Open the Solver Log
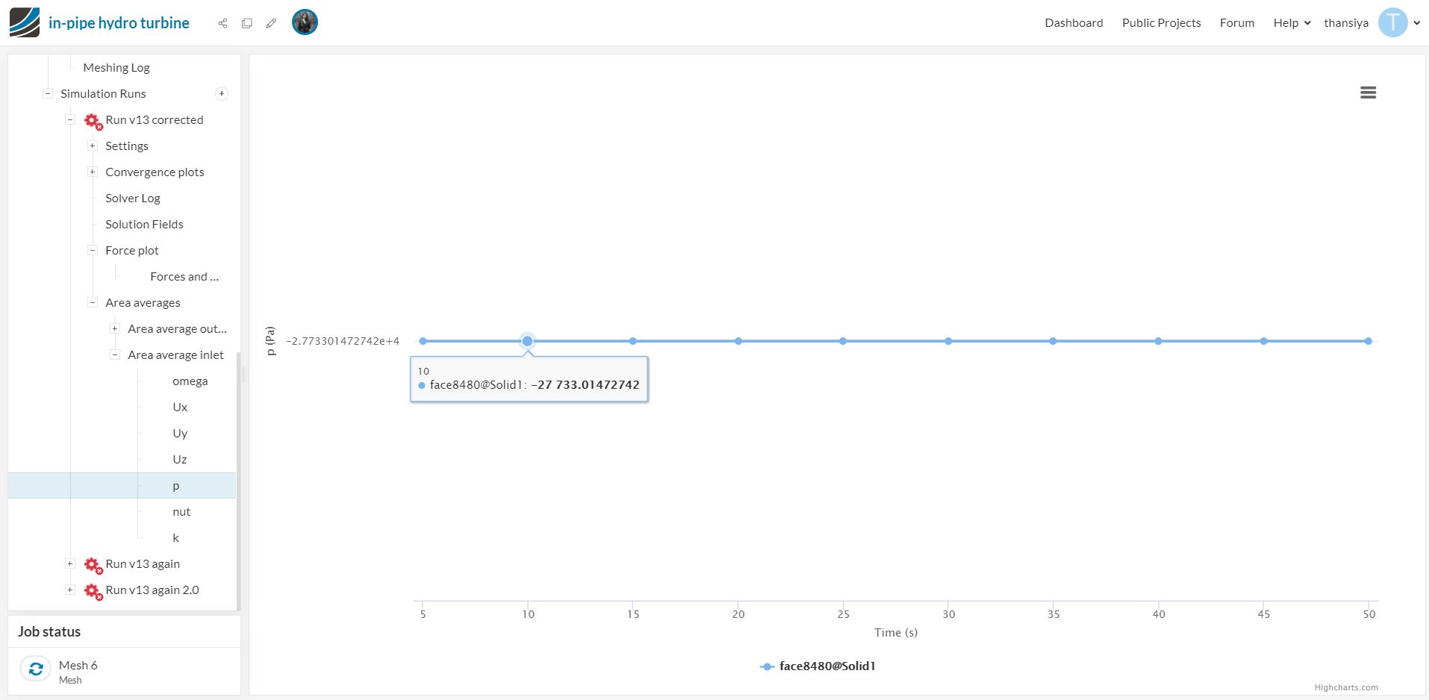The width and height of the screenshot is (1429, 700). (x=133, y=198)
